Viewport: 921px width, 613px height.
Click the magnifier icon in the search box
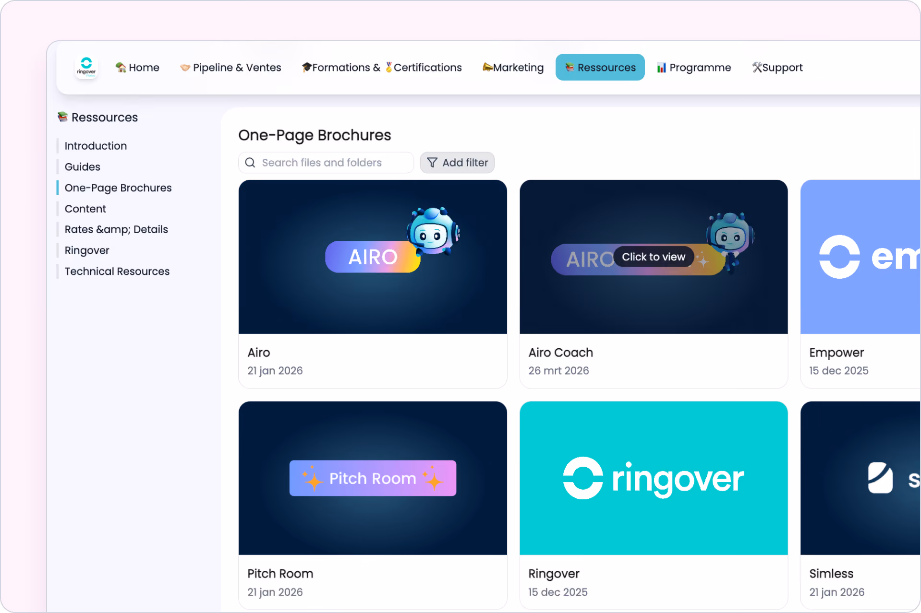pos(250,163)
